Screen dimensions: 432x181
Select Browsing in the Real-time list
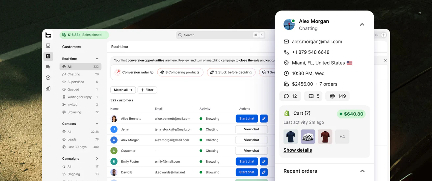tap(80, 112)
